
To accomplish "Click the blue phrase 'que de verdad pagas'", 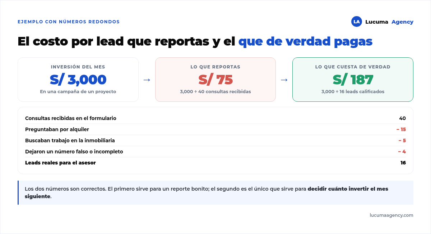I will (x=305, y=42).
